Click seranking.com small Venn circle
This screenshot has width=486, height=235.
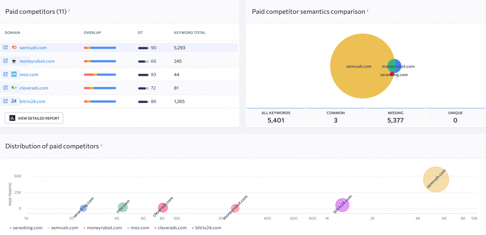tap(392, 74)
